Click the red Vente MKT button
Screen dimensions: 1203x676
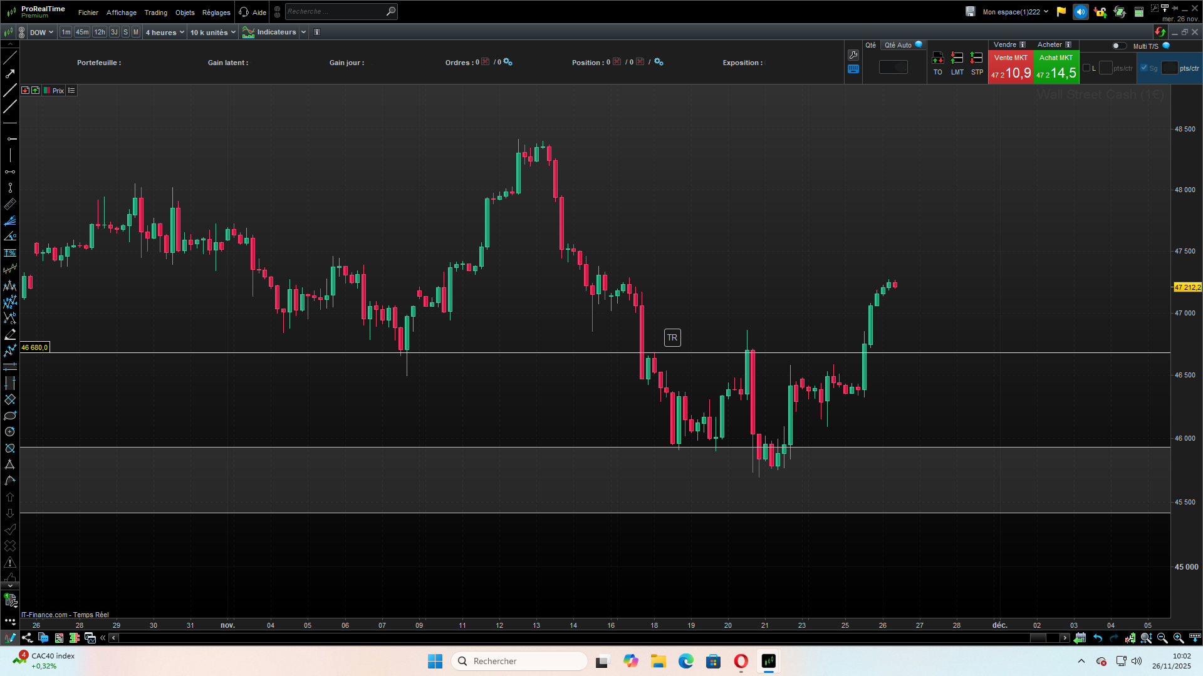(x=1010, y=67)
